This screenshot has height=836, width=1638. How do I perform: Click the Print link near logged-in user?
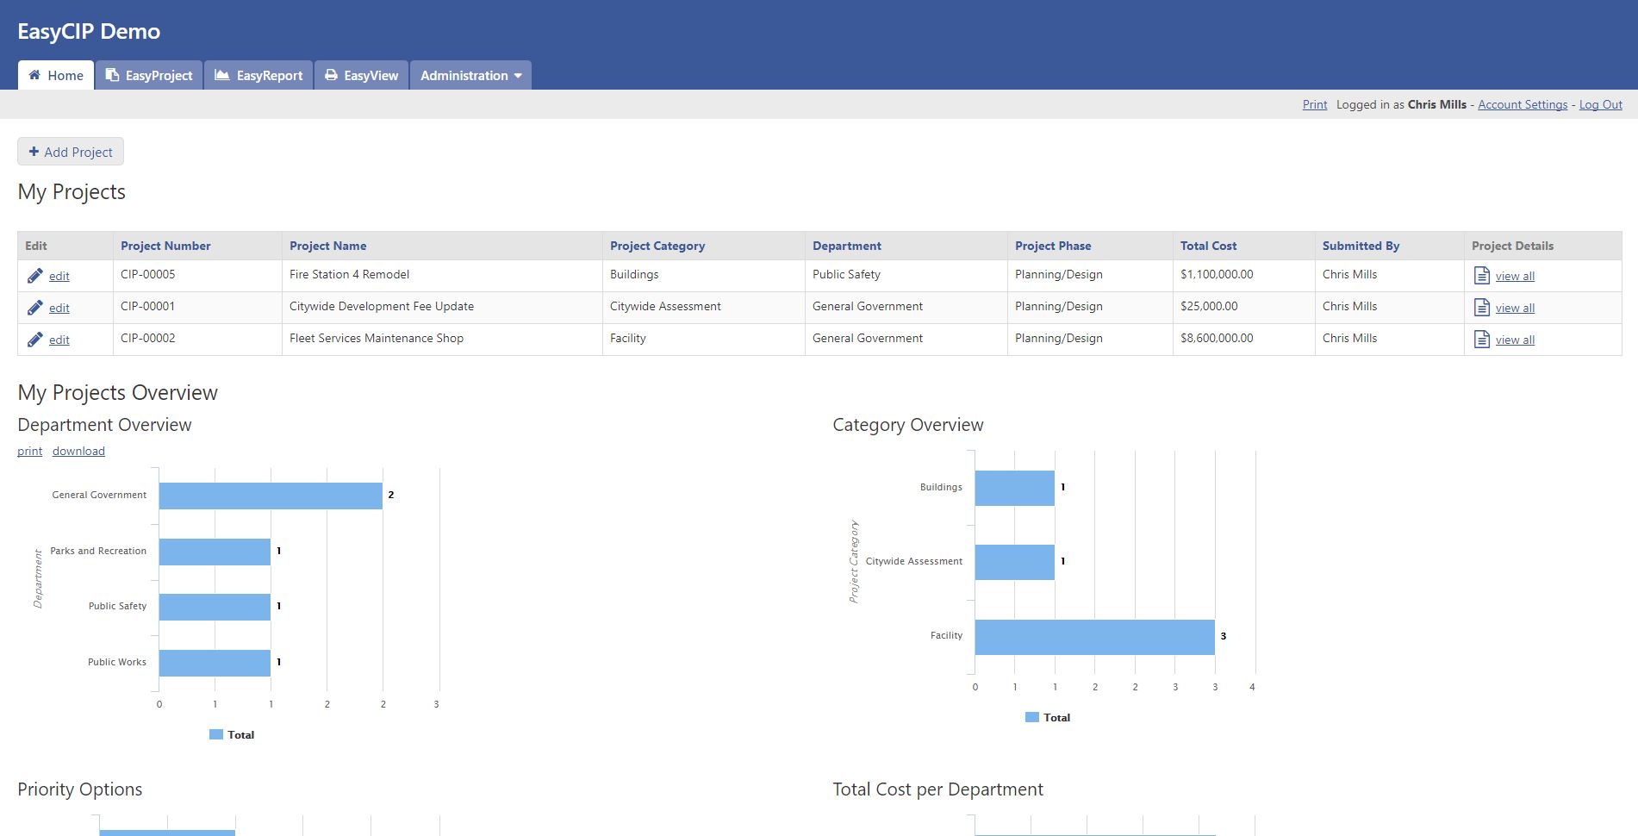[1314, 104]
